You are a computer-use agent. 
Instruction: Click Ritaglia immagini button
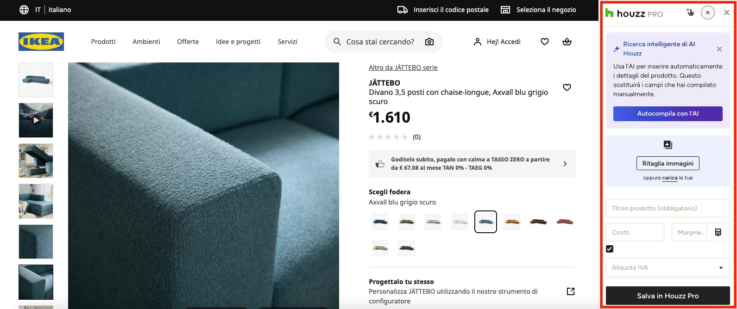[x=668, y=163]
